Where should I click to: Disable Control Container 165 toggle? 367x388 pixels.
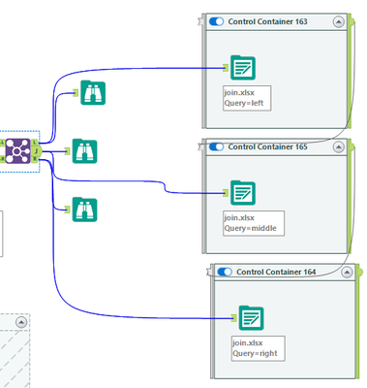click(216, 146)
